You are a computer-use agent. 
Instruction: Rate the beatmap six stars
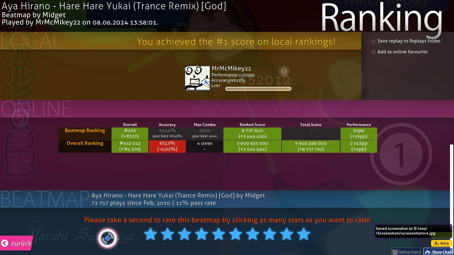(236, 234)
